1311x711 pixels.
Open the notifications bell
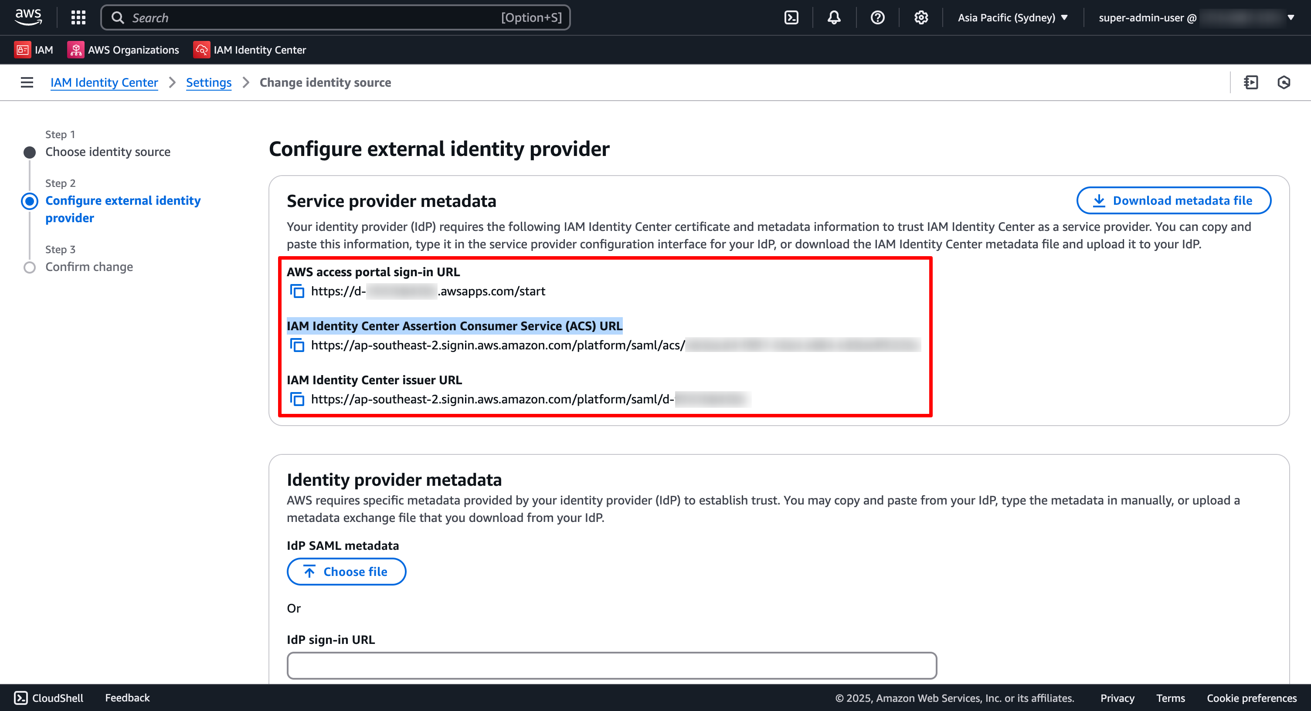coord(834,17)
